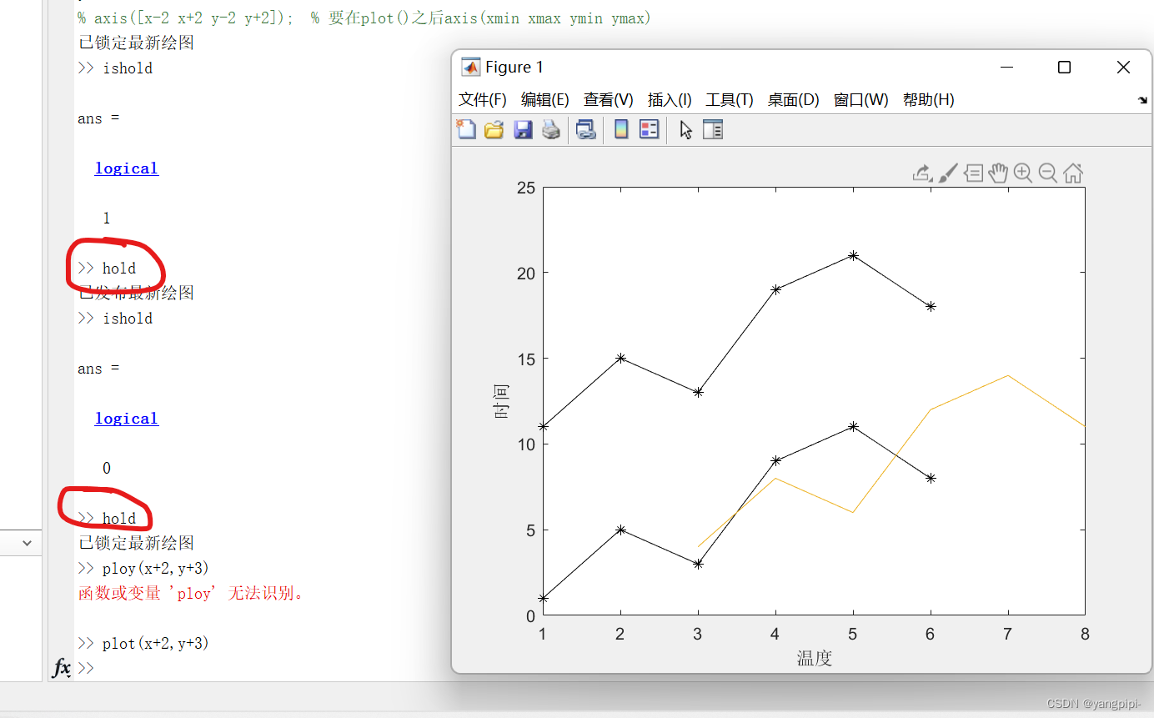Viewport: 1154px width, 718px height.
Task: Click the logical link above value 1
Action: coord(127,168)
